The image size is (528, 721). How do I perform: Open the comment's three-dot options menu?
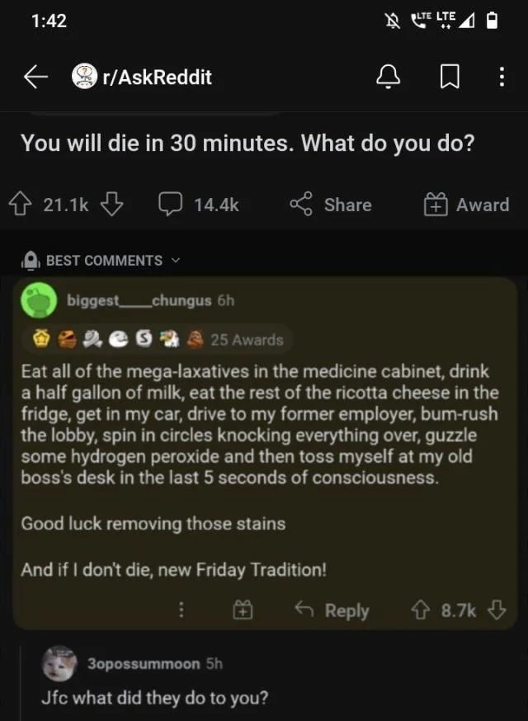click(181, 610)
